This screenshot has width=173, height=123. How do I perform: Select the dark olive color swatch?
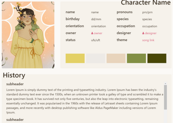pyautogui.click(x=157, y=58)
